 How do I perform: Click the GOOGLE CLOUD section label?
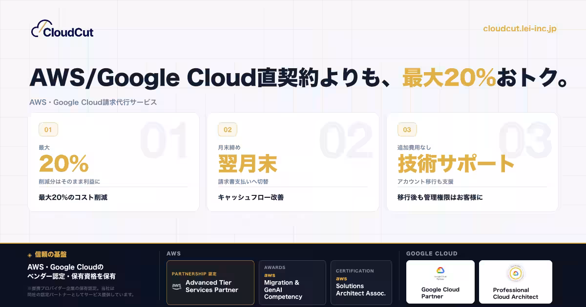pyautogui.click(x=432, y=253)
